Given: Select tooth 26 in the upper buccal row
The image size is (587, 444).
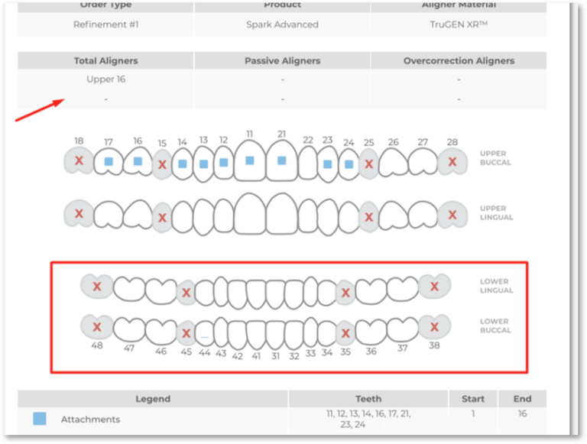Looking at the screenshot, I should [393, 162].
